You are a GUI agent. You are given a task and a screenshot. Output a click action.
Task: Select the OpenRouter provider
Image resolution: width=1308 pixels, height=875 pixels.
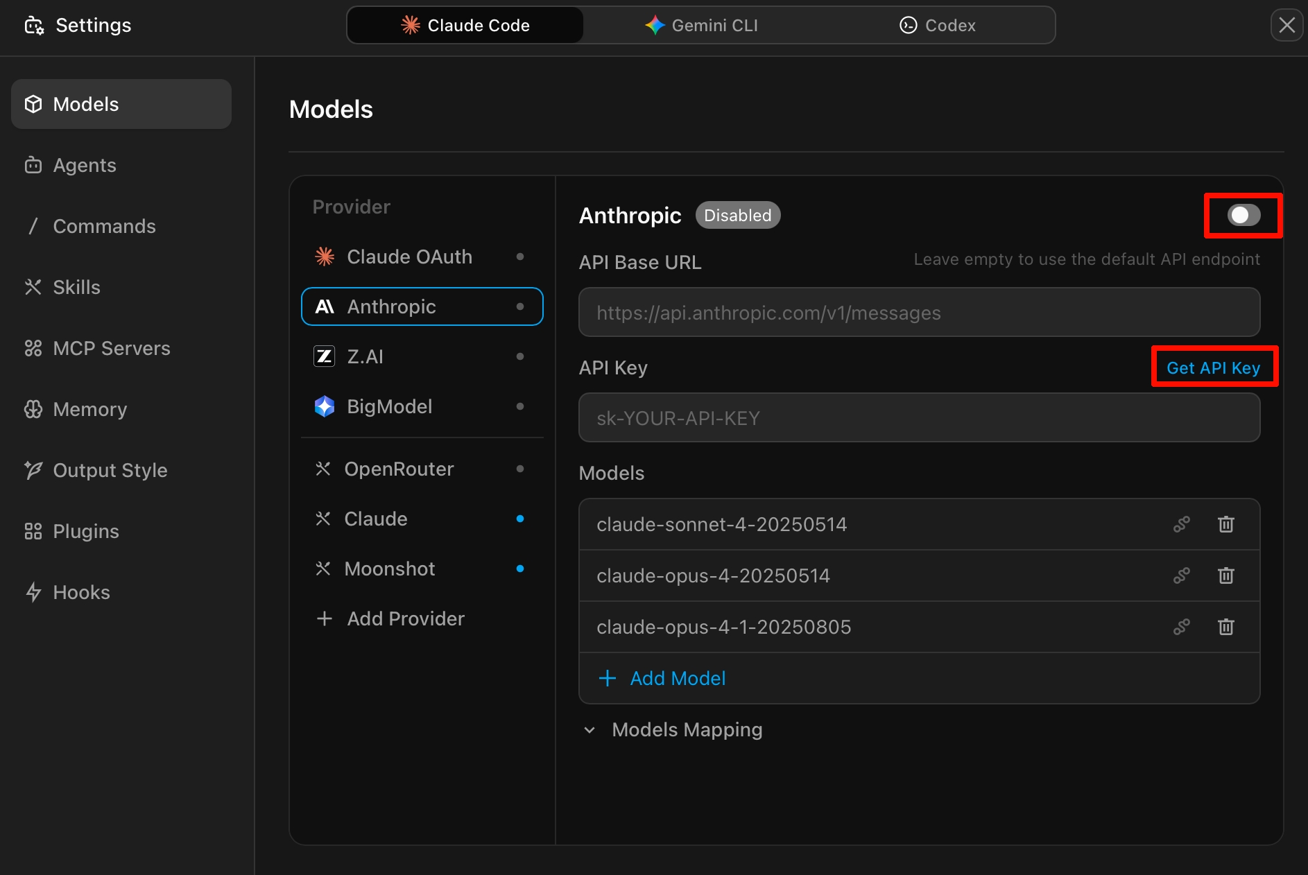399,469
